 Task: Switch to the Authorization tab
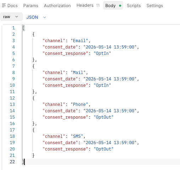coord(57,6)
